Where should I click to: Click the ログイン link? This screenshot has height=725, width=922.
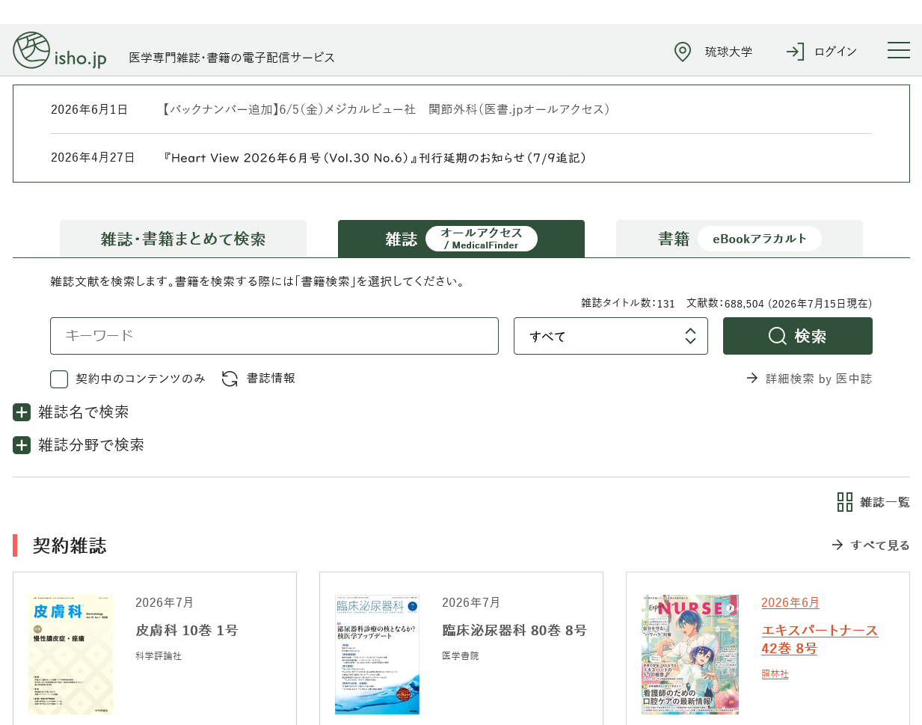(x=835, y=52)
